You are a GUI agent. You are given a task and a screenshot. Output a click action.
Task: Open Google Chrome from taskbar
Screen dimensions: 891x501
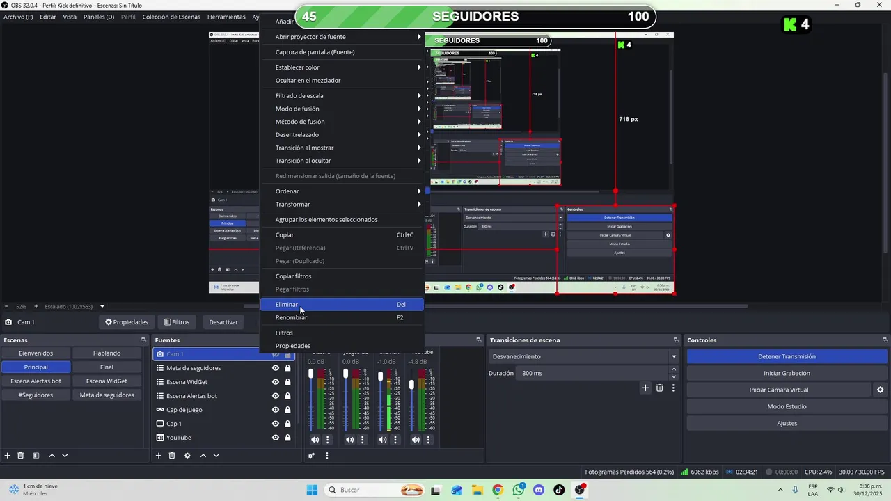click(498, 490)
